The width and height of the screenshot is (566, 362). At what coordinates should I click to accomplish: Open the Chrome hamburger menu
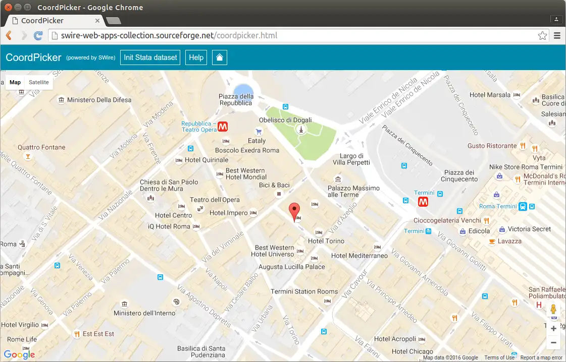[x=557, y=36]
